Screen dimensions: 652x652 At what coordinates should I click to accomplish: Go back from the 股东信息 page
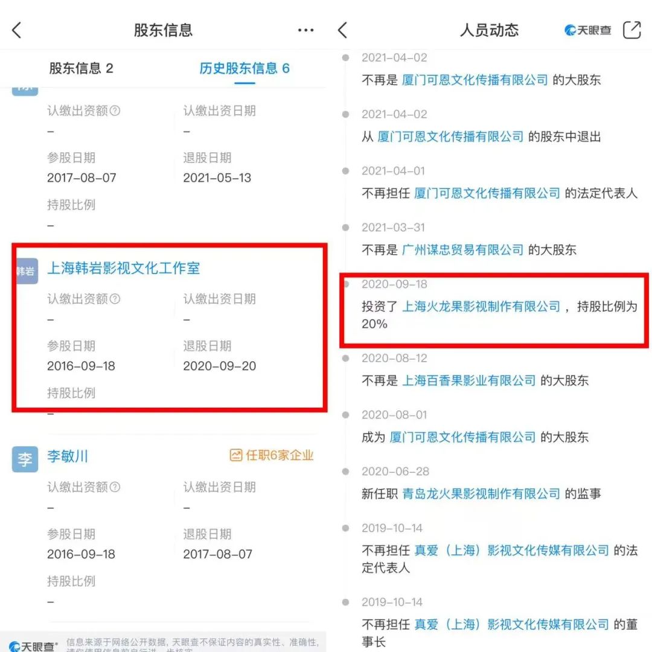point(17,30)
